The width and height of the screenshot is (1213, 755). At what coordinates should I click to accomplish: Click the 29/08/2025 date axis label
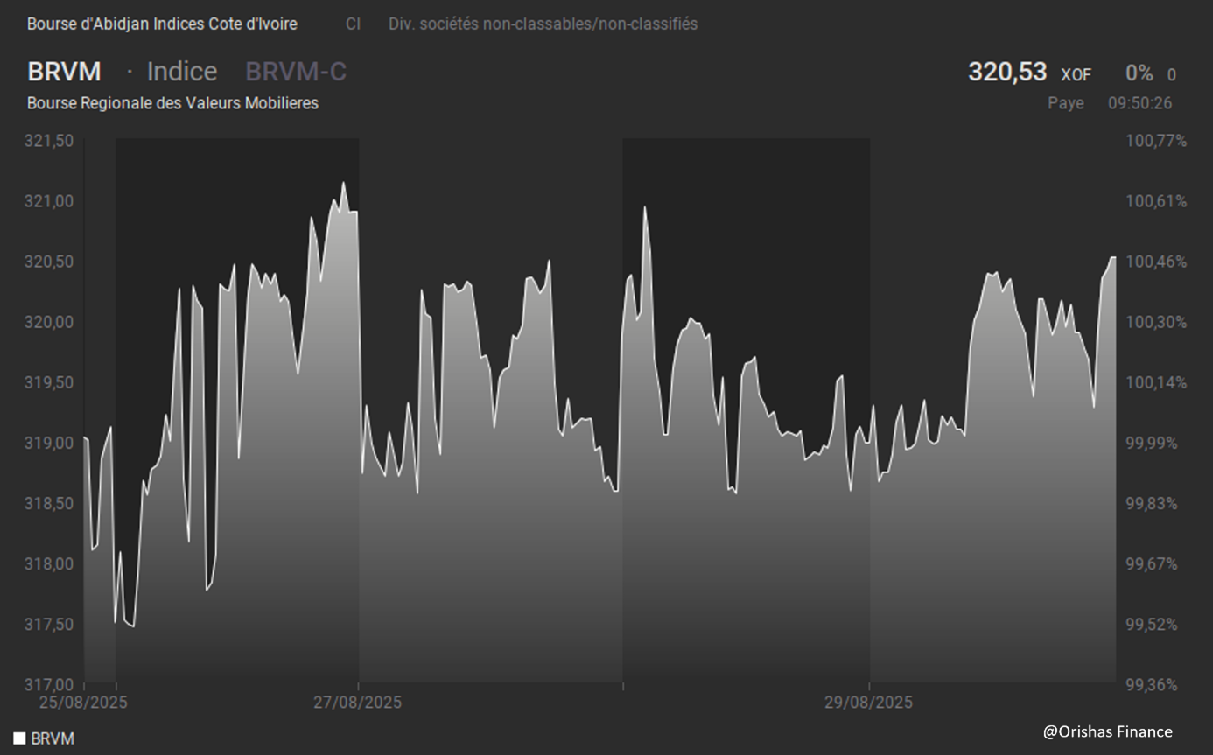[868, 702]
